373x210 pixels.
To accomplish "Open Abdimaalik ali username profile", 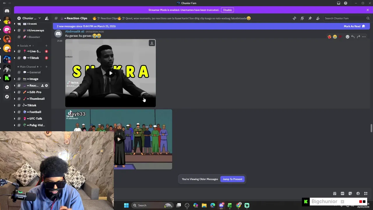I will pos(75,31).
